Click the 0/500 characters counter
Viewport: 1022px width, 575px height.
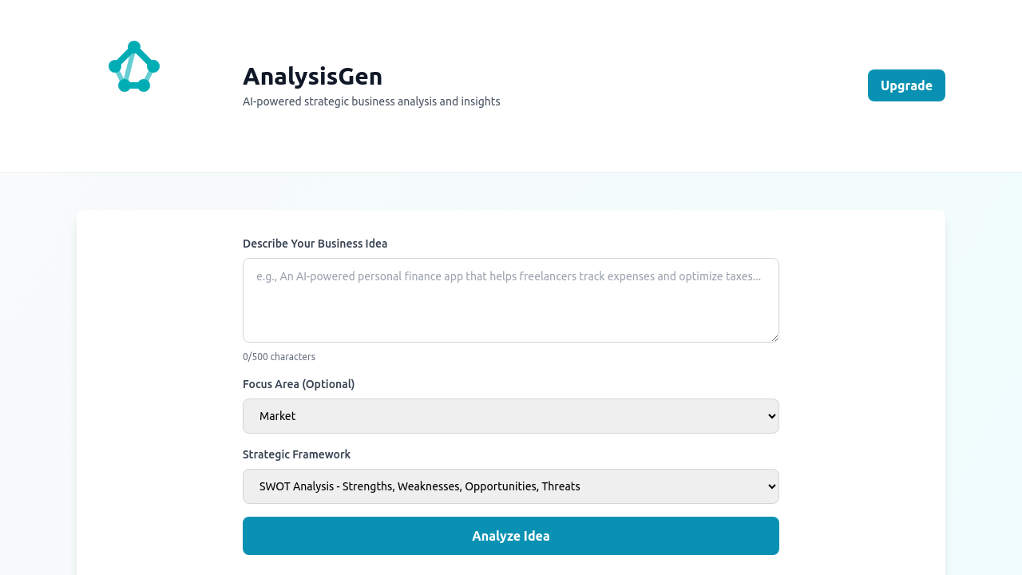(x=279, y=356)
